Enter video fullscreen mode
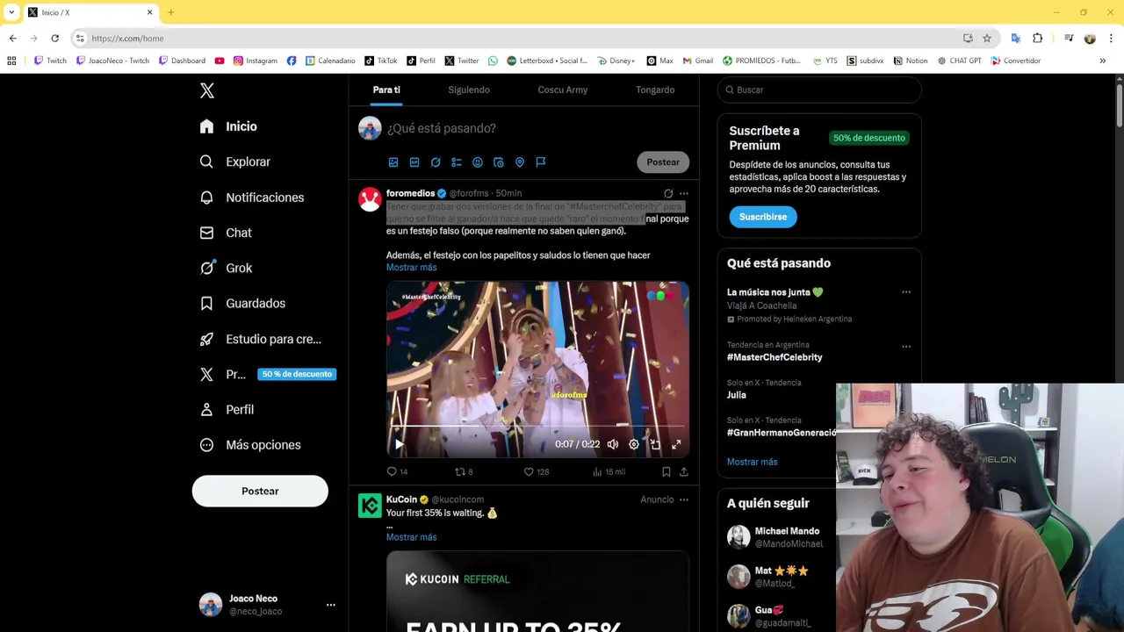 point(676,444)
